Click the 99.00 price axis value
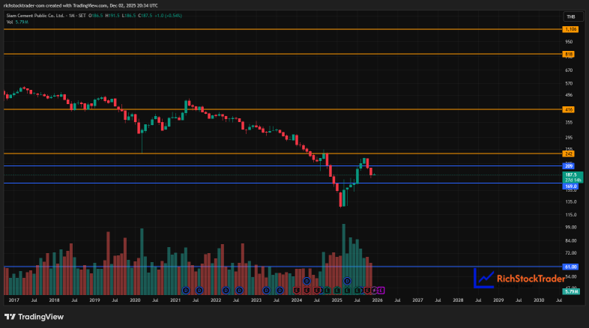589x328 pixels. (x=570, y=228)
